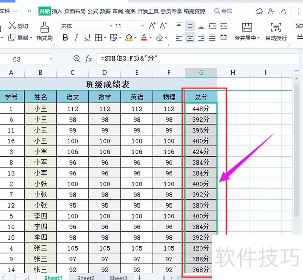The image size is (303, 280).
Task: Toggle underline formatting (U)
Action: pos(87,38)
